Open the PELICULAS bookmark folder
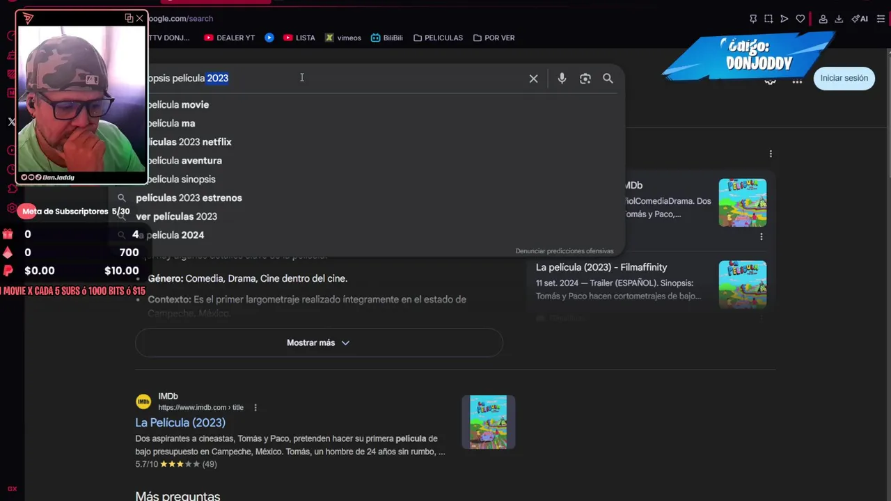 [438, 38]
